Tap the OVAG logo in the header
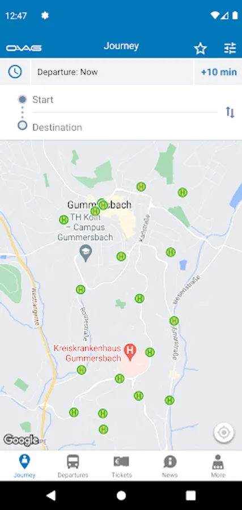 coord(24,48)
